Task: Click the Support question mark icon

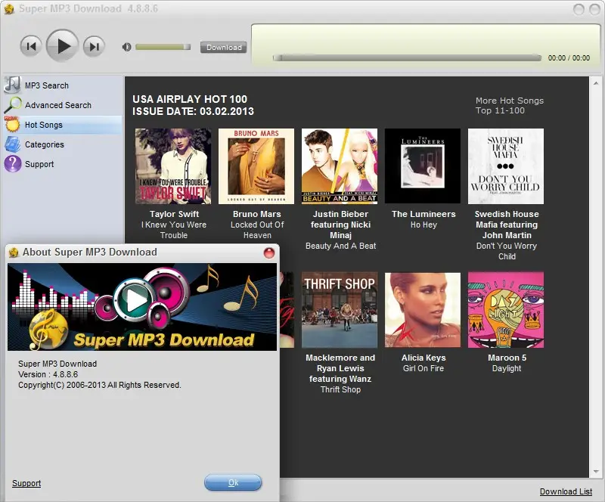Action: tap(12, 164)
